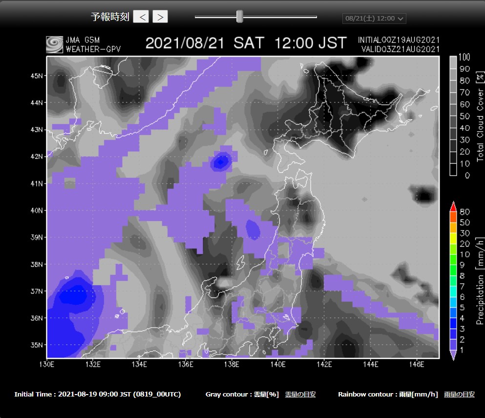Click the left end of the time slider track
This screenshot has height=418, width=485.
pyautogui.click(x=196, y=17)
